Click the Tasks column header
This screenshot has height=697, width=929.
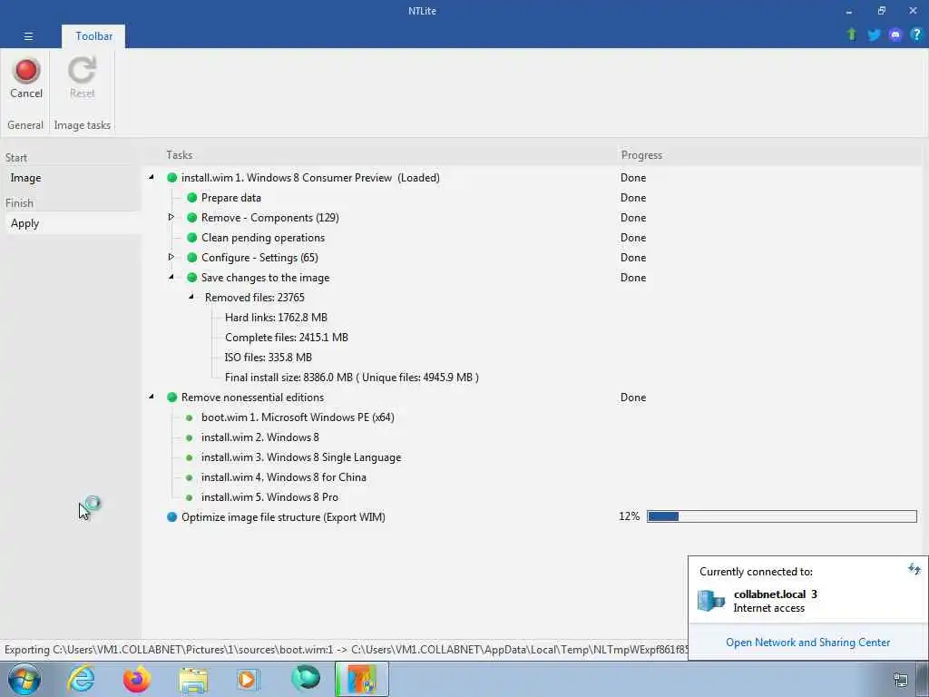coord(180,154)
